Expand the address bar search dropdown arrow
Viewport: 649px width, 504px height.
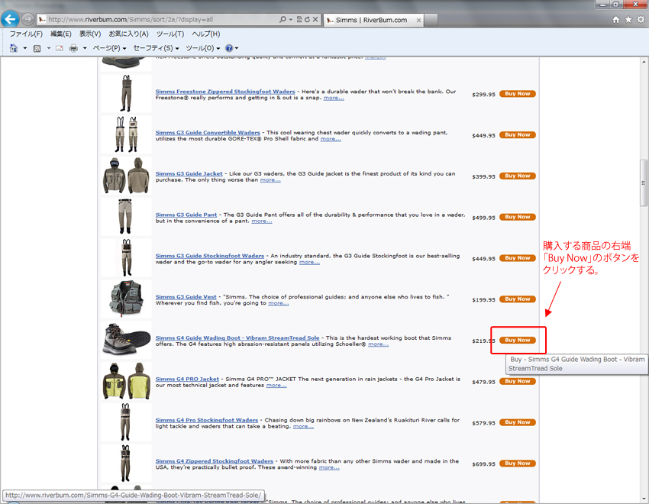coord(291,19)
